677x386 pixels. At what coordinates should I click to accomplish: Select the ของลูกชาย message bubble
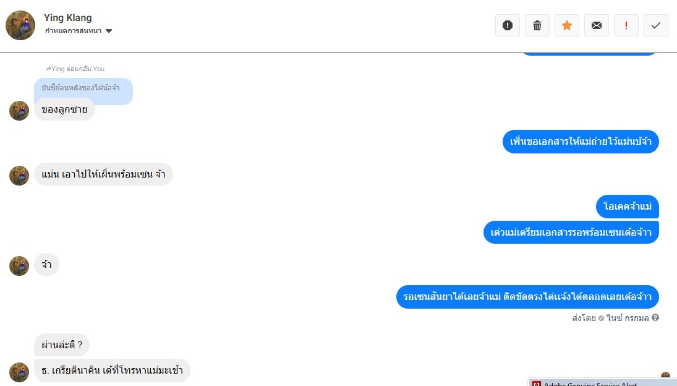[64, 109]
